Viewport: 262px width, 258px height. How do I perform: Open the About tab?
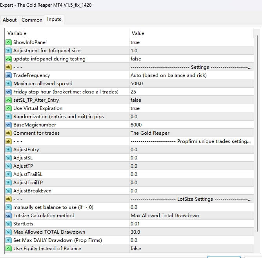point(9,20)
